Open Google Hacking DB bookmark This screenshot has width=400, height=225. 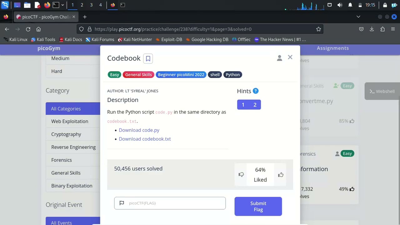(x=207, y=39)
